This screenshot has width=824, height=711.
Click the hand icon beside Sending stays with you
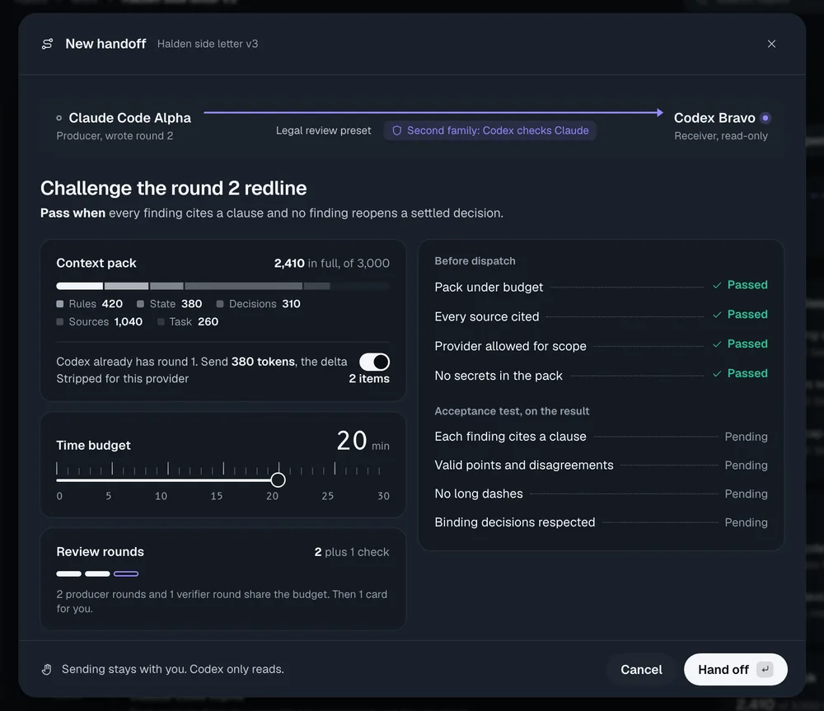[x=47, y=670]
